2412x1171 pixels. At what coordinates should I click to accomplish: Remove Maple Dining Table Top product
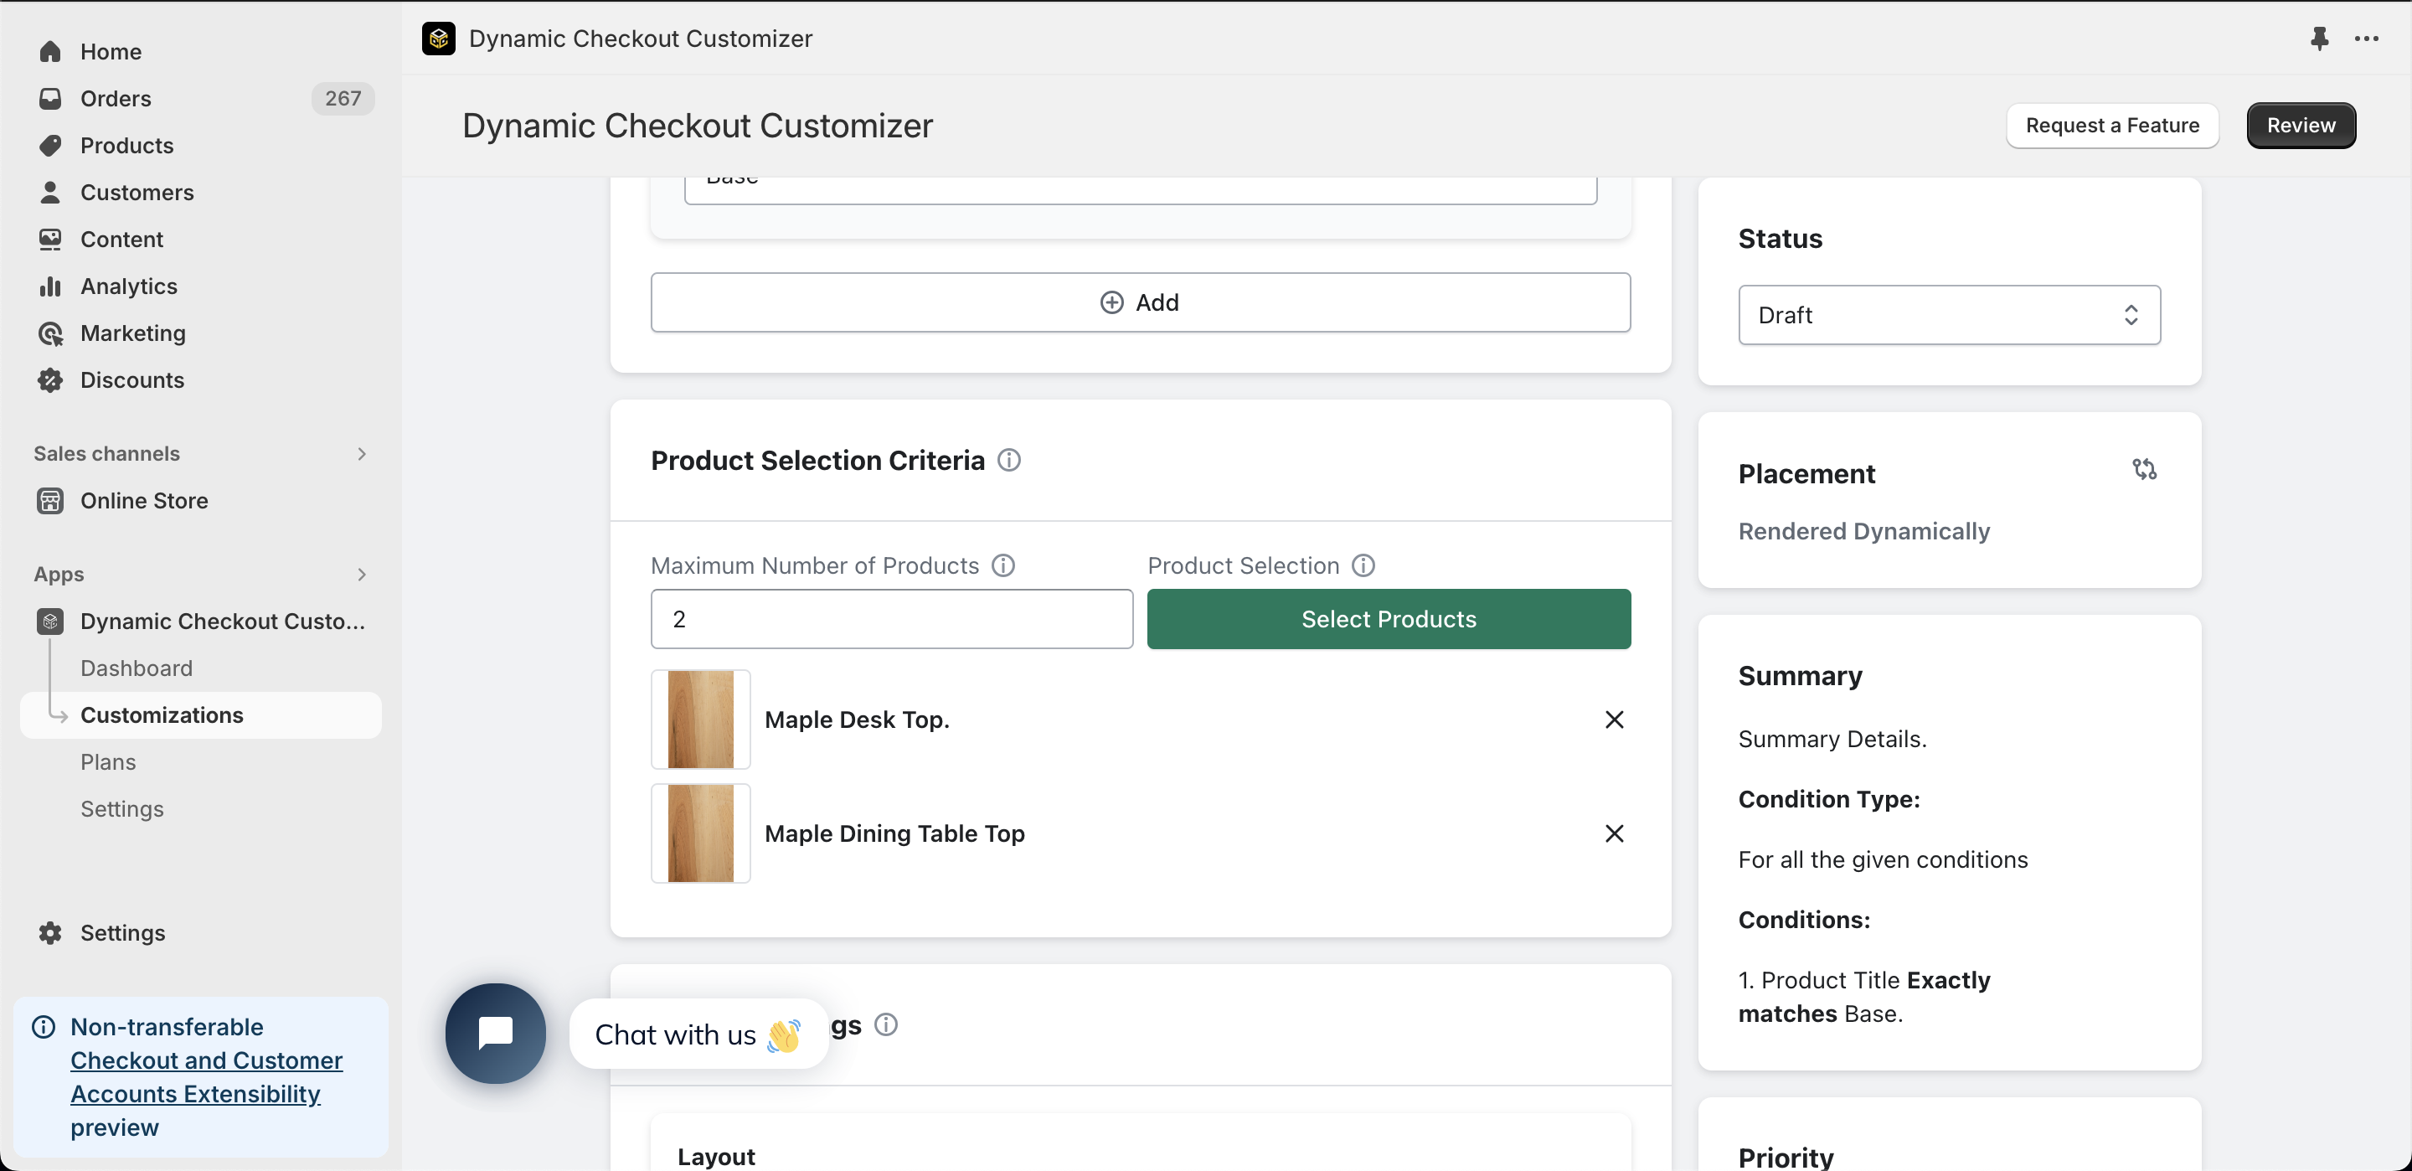(x=1614, y=833)
